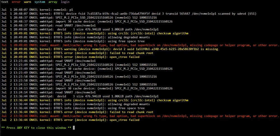Click the Jul 2 13:36:44 "allowing degraded mounts" line
This screenshot has height=136, width=280.
[76, 104]
